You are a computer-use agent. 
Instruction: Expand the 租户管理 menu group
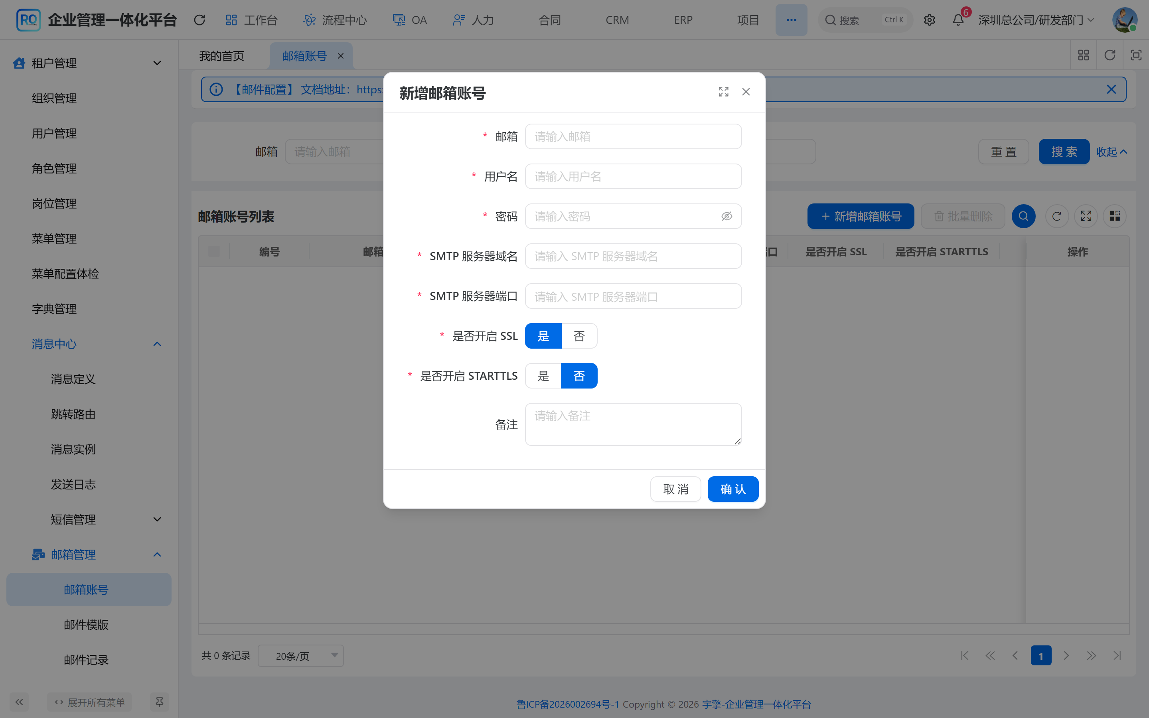click(89, 63)
